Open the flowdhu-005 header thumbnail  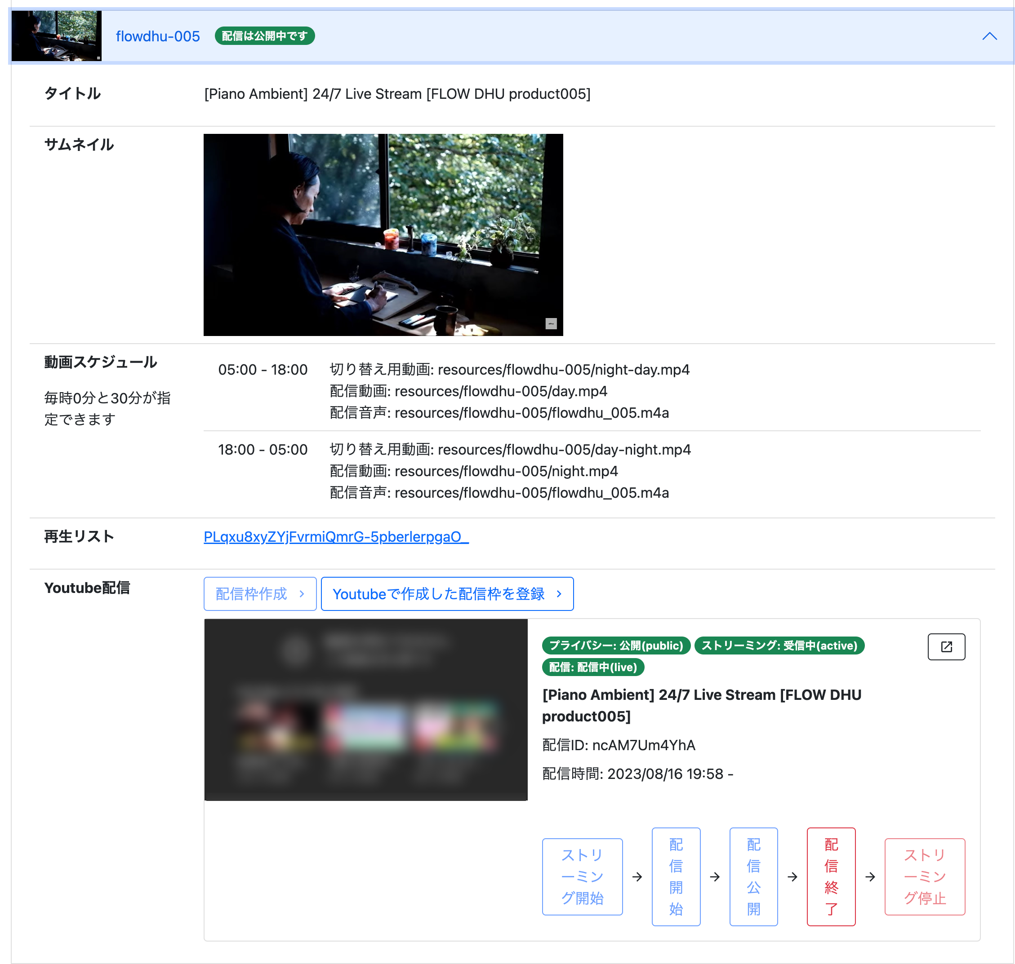coord(56,36)
